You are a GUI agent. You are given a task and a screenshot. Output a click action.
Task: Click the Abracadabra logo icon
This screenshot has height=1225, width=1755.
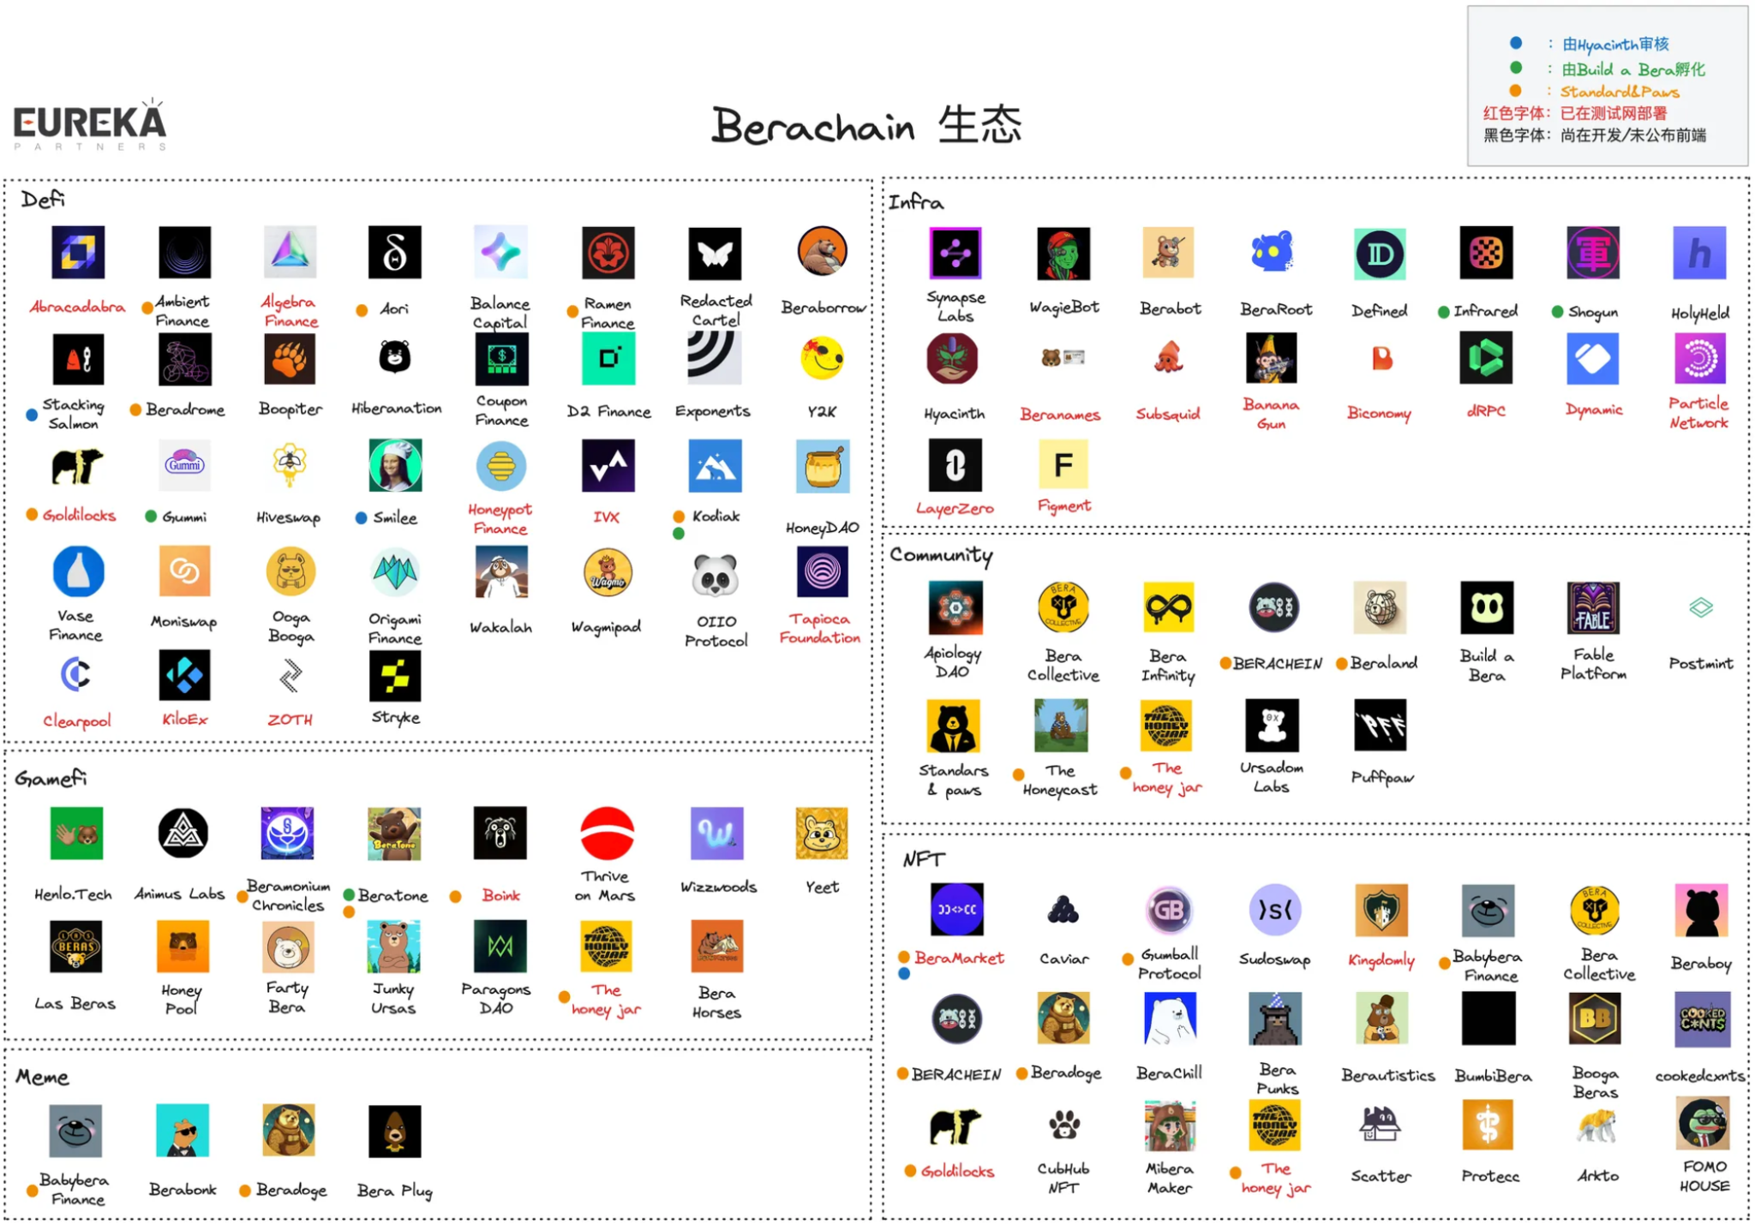(x=78, y=253)
